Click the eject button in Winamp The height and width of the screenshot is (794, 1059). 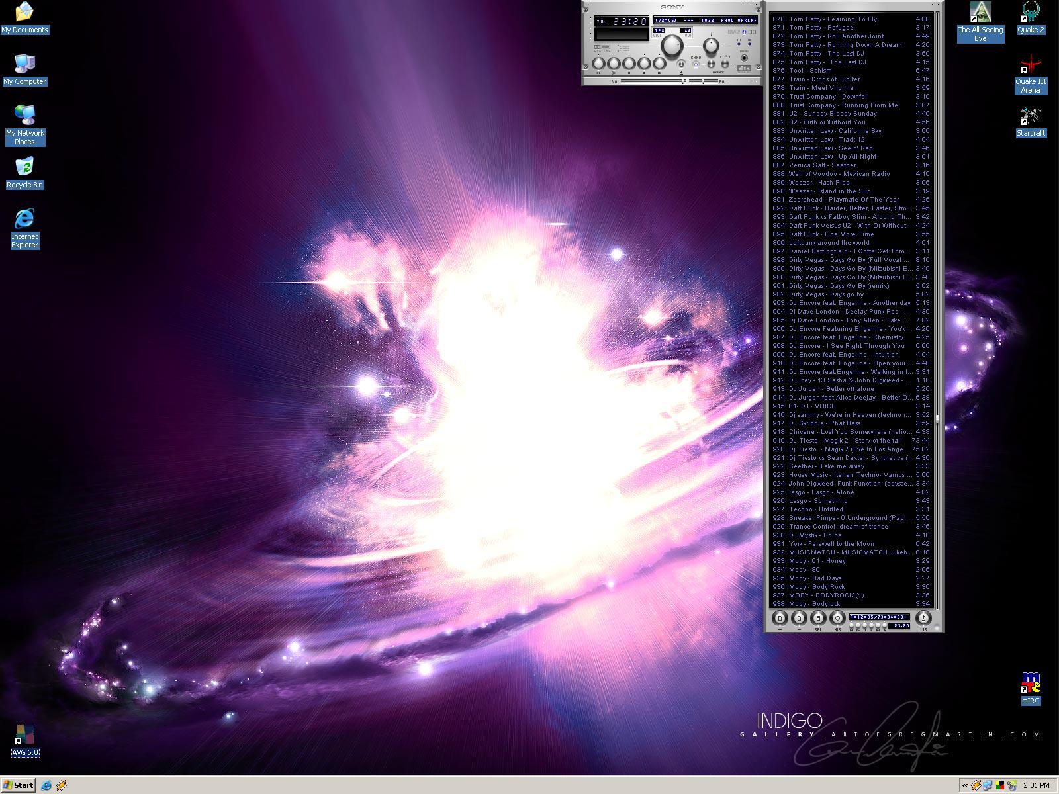coord(681,64)
